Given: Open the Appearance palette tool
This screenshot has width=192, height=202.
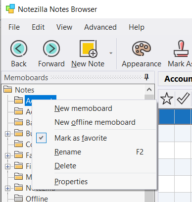Looking at the screenshot, I should 142,49.
